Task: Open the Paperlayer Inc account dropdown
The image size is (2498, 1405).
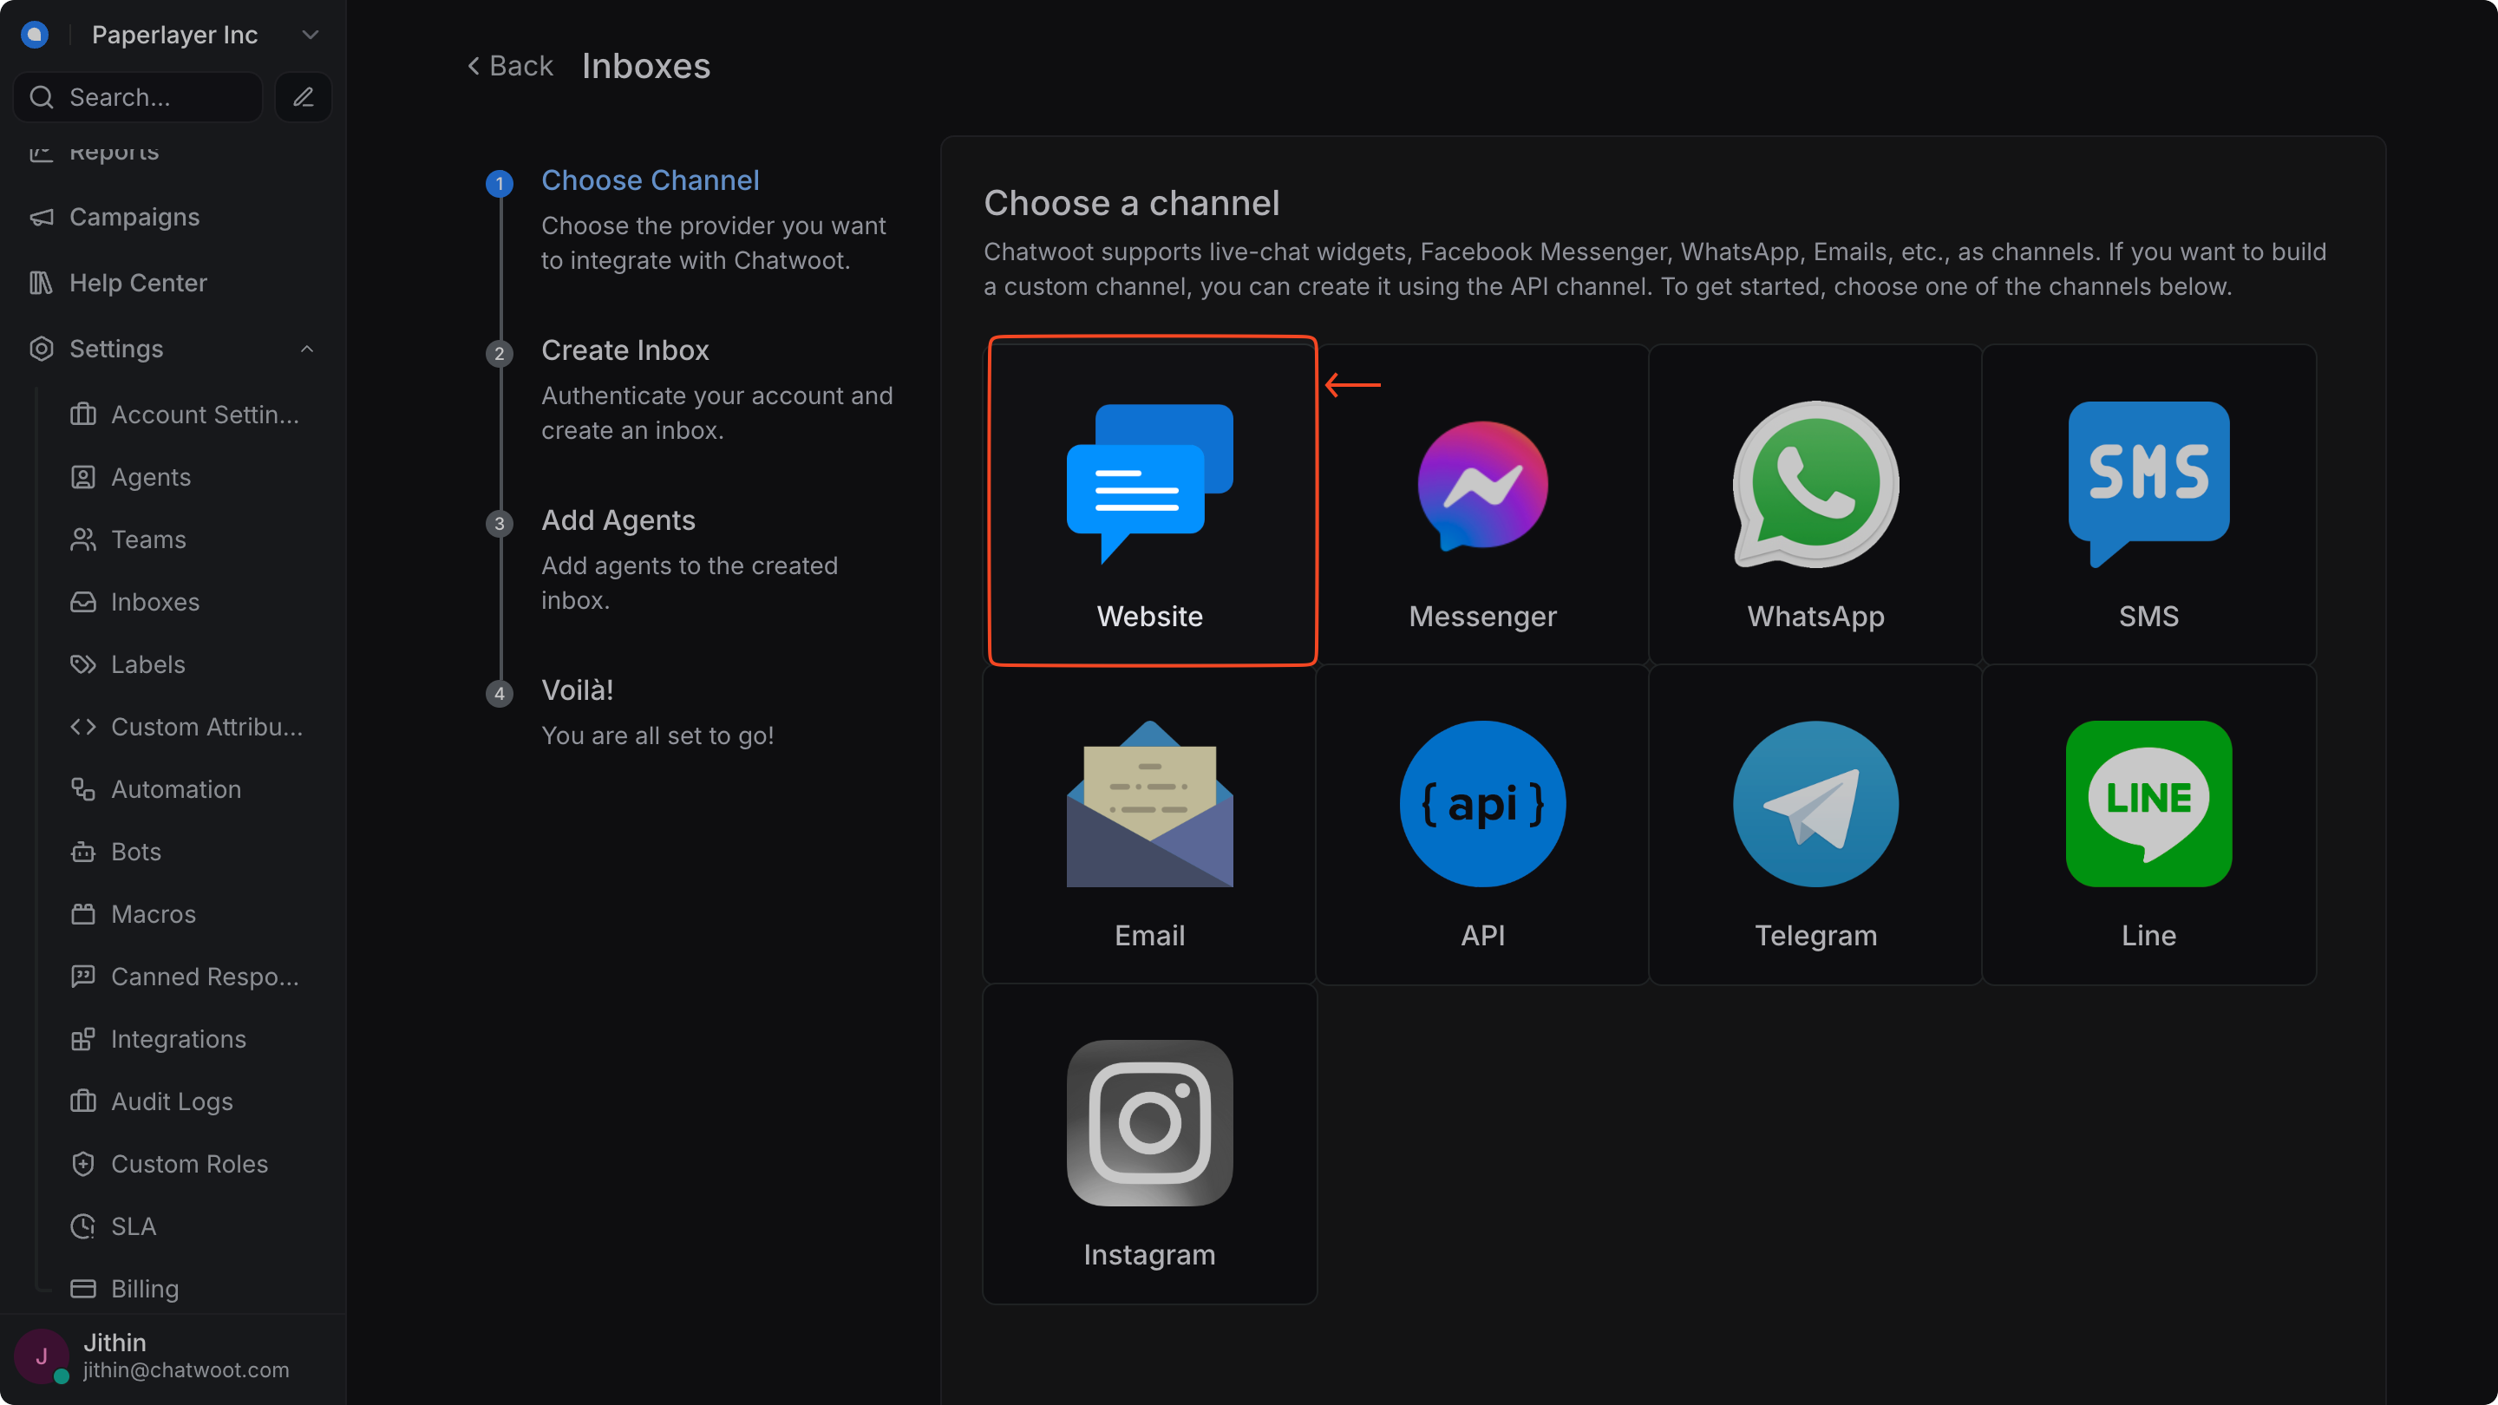Action: click(x=206, y=35)
